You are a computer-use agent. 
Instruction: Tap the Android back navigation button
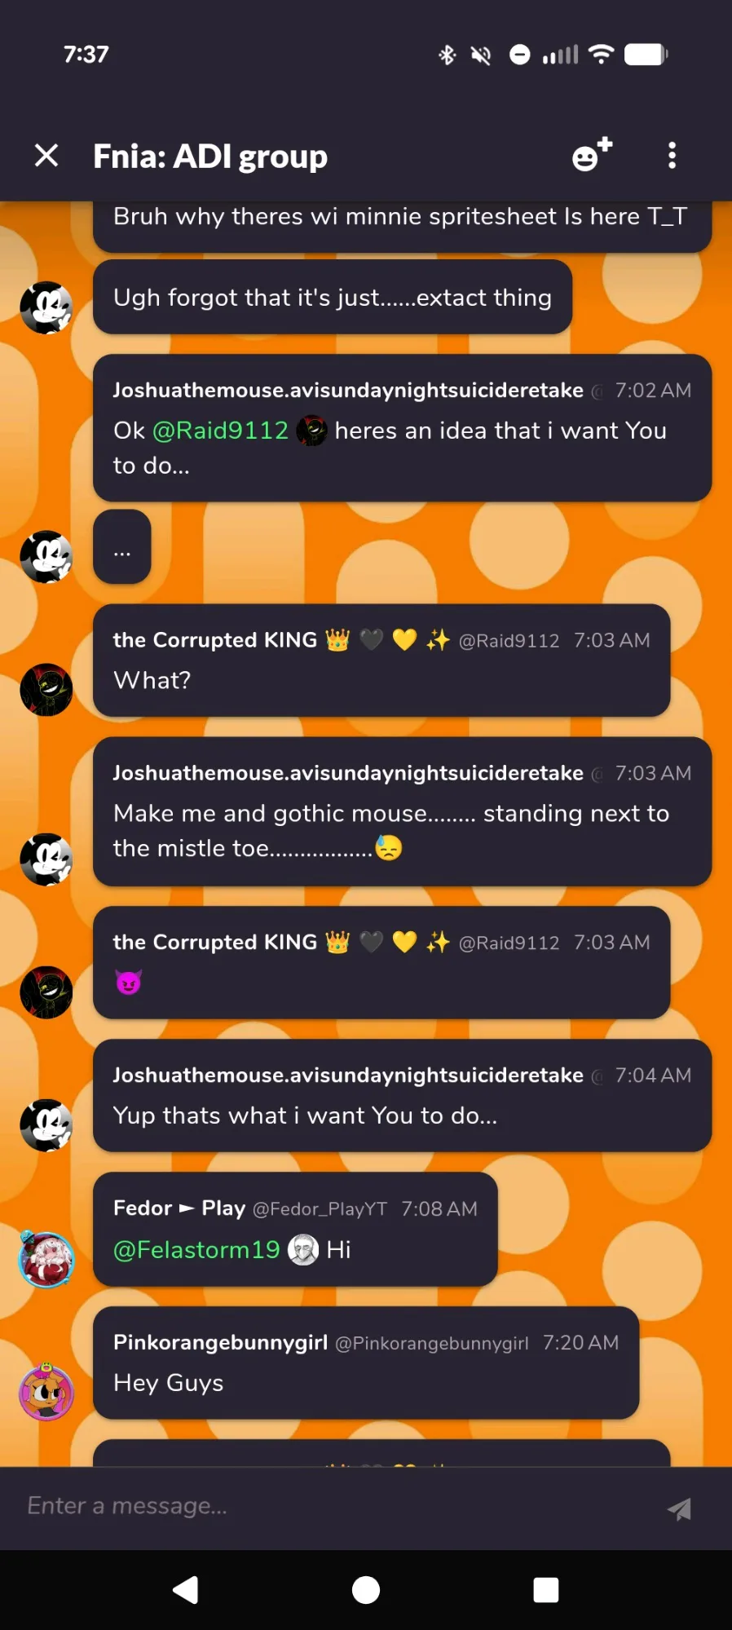[186, 1589]
